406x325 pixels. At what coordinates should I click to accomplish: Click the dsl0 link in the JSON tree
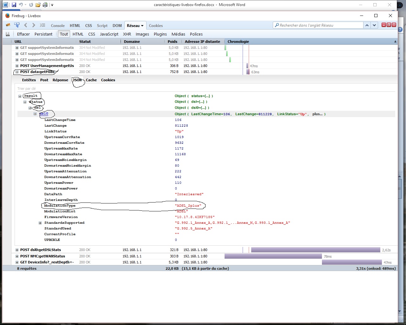point(43,114)
